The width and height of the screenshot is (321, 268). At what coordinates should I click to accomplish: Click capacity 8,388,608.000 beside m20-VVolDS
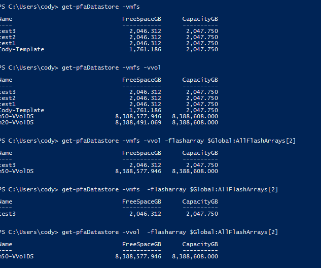tap(195, 122)
